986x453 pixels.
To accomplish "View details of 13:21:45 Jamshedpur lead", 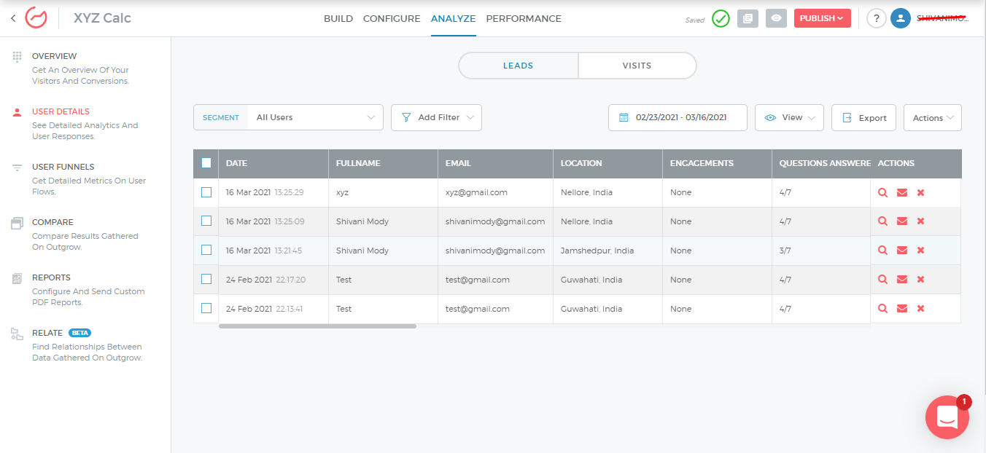I will [x=882, y=251].
